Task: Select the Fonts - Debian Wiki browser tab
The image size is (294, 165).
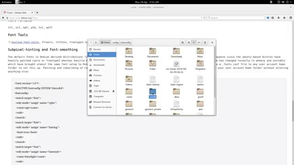Action: point(18,12)
